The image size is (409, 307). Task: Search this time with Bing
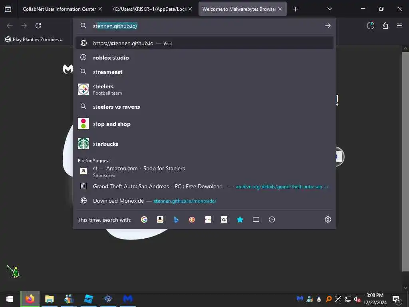pyautogui.click(x=176, y=219)
